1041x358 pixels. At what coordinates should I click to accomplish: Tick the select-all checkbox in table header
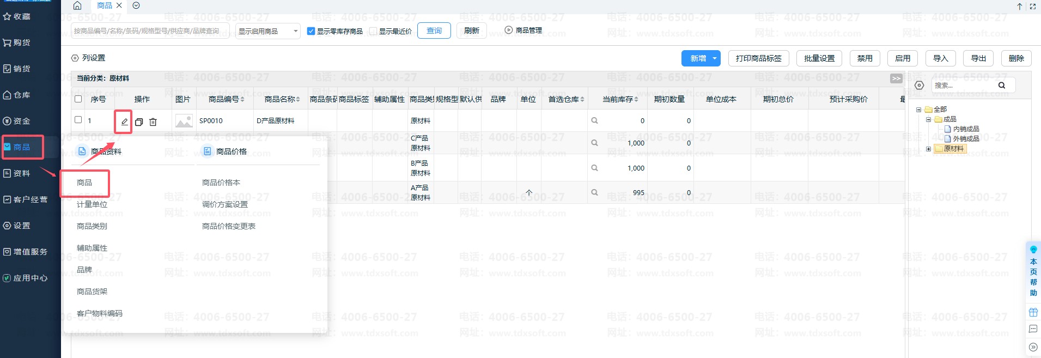click(78, 99)
